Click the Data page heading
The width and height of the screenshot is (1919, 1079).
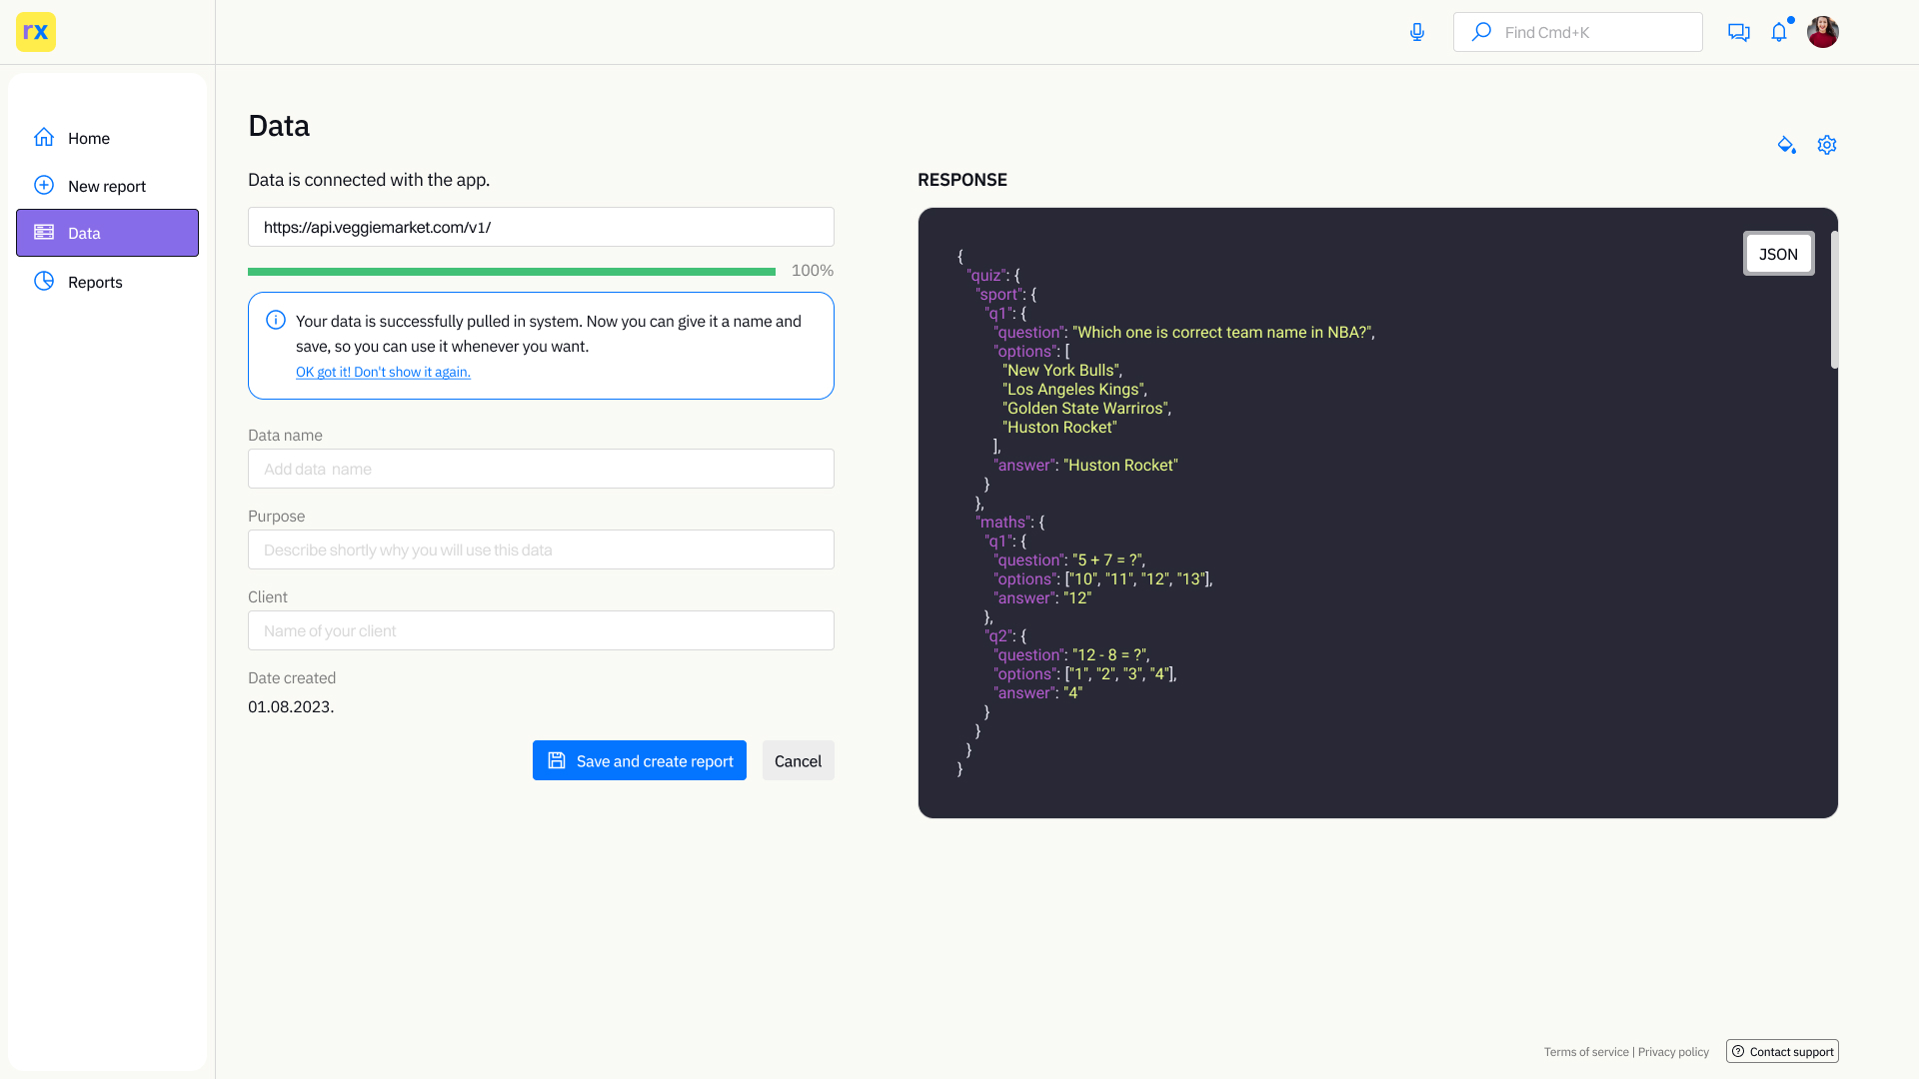(279, 126)
